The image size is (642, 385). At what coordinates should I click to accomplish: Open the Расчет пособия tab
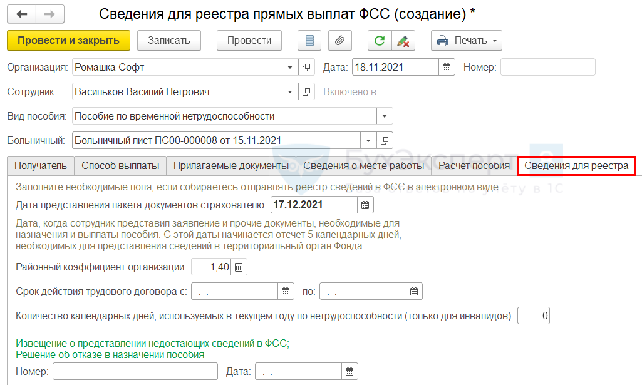pos(474,166)
